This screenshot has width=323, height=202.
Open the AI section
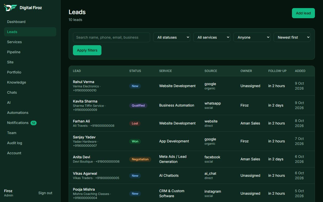[30, 103]
